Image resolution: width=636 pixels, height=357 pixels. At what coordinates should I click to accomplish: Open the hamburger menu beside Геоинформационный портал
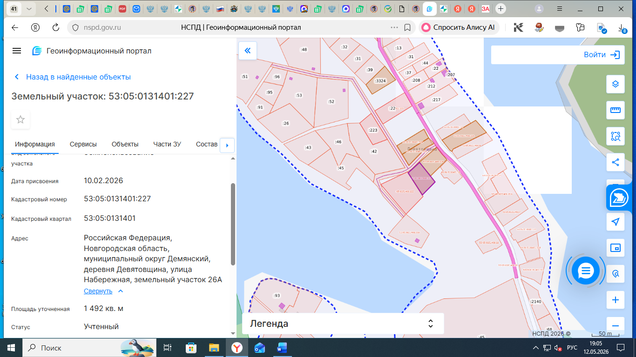coord(17,51)
